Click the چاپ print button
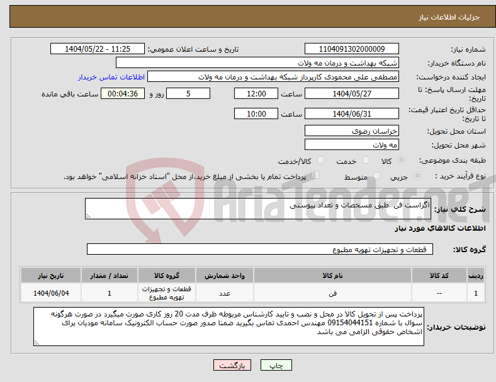 (x=276, y=365)
